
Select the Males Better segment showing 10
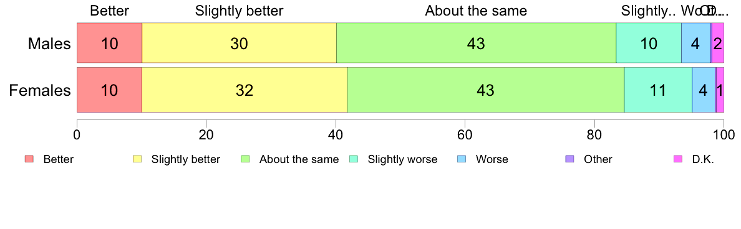coord(109,43)
